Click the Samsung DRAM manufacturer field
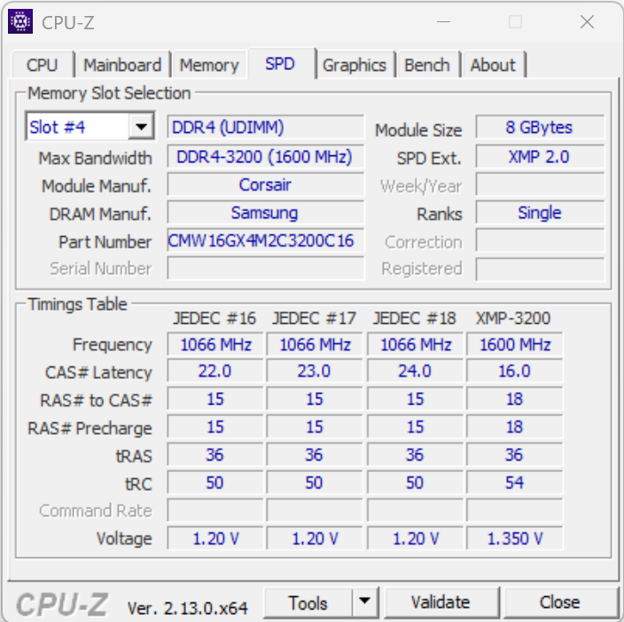 [x=265, y=212]
